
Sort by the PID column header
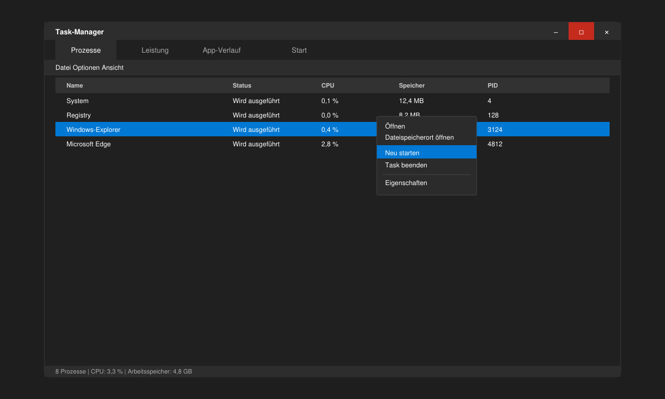[493, 85]
